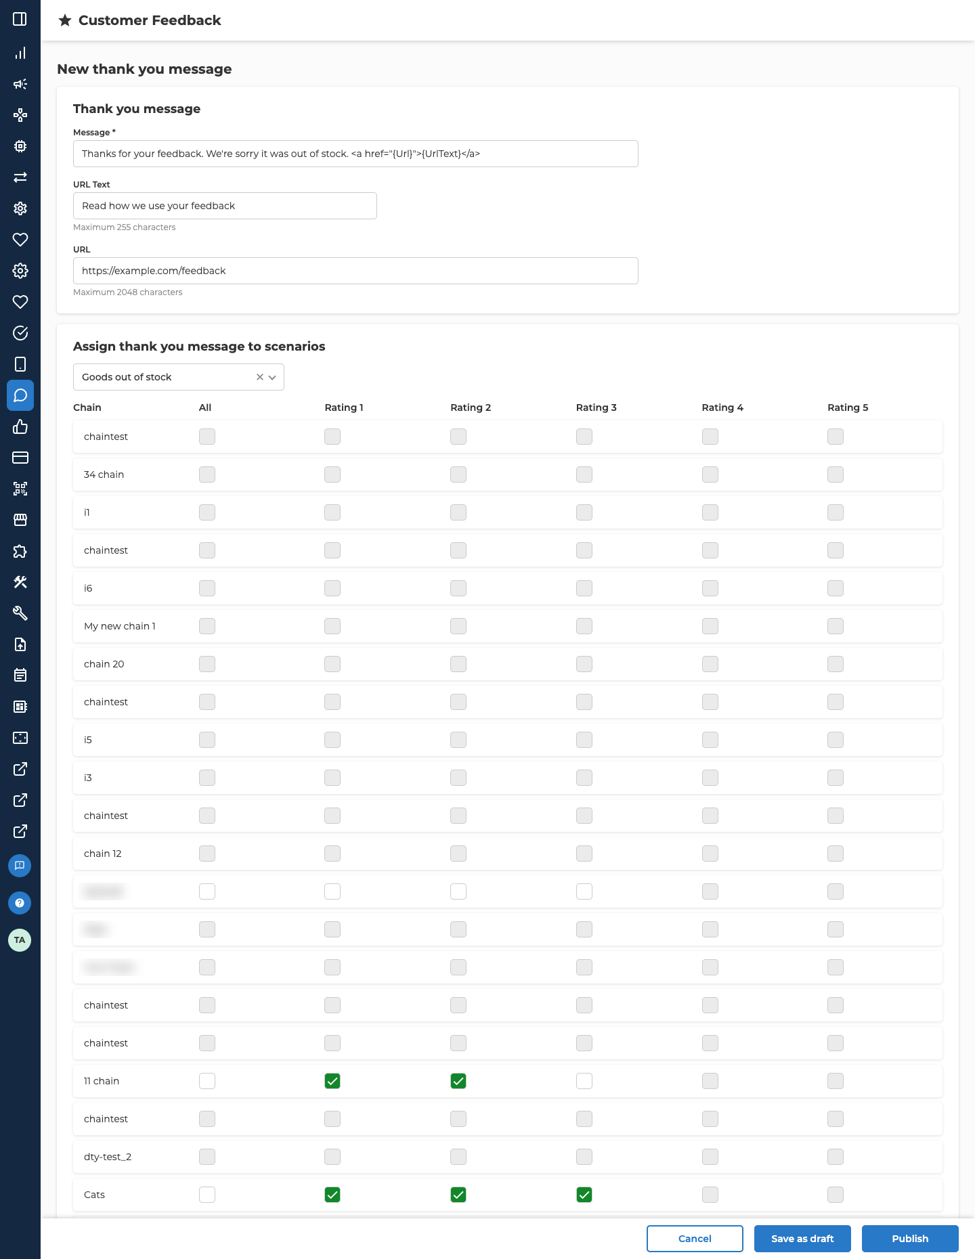Uncheck Rating 1 for Cats
The height and width of the screenshot is (1259, 975).
tap(332, 1195)
